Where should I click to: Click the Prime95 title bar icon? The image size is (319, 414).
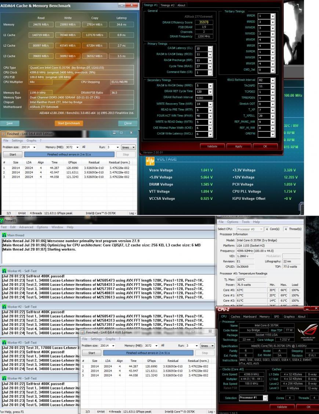tap(1, 220)
